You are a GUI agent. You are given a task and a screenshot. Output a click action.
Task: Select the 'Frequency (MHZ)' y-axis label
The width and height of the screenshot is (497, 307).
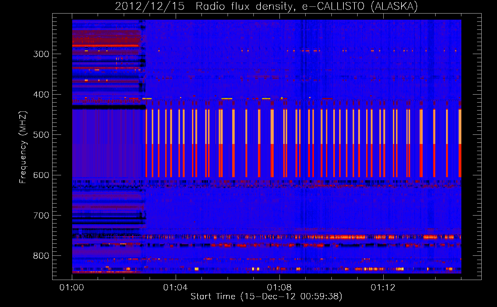[23, 147]
